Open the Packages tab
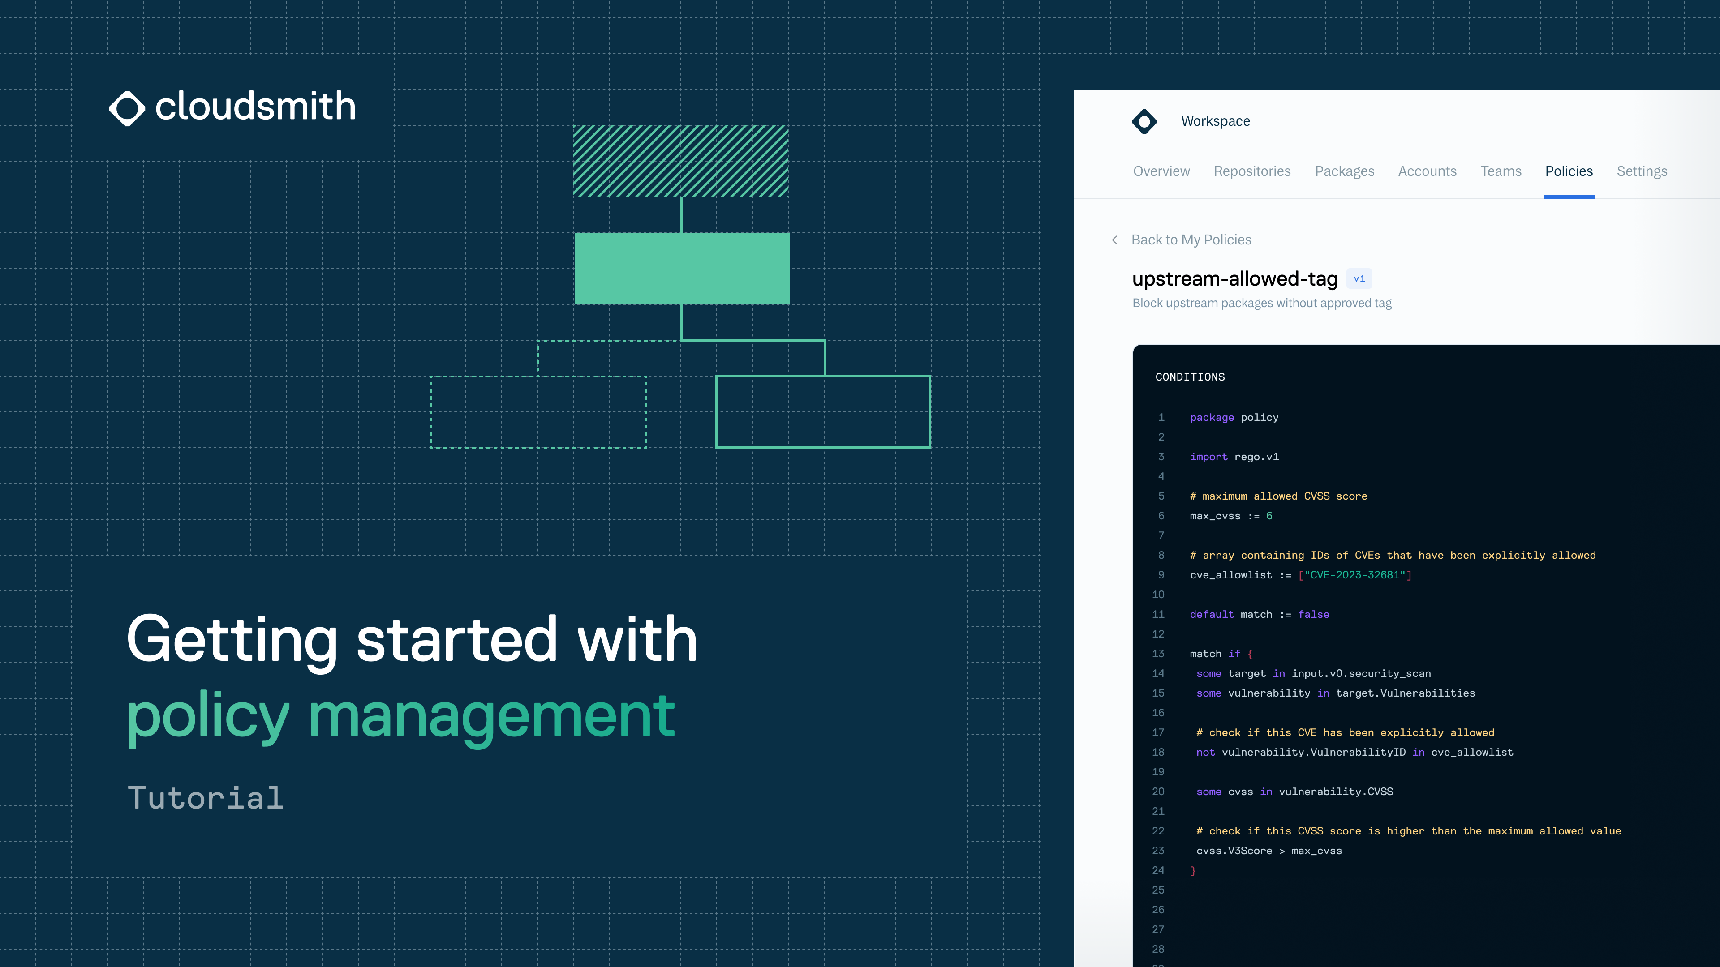The height and width of the screenshot is (967, 1720). click(1344, 171)
